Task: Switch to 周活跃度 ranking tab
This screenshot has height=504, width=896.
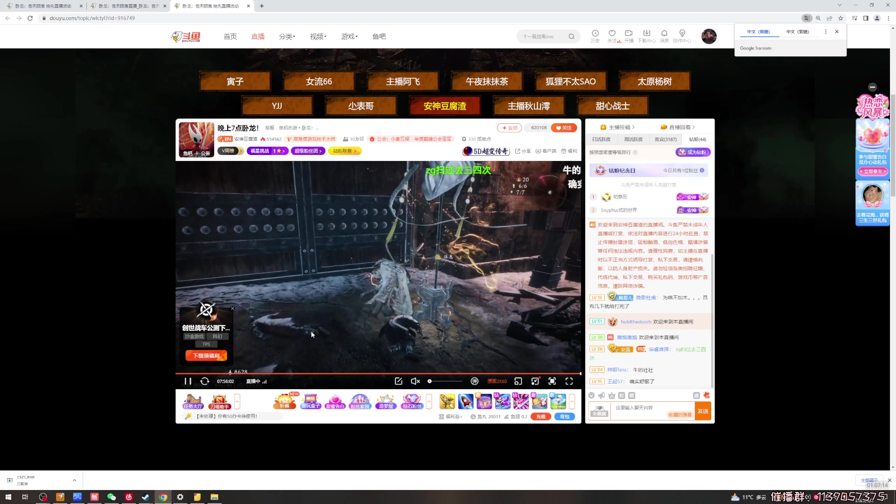Action: 633,139
